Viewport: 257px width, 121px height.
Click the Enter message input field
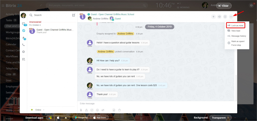(157, 104)
